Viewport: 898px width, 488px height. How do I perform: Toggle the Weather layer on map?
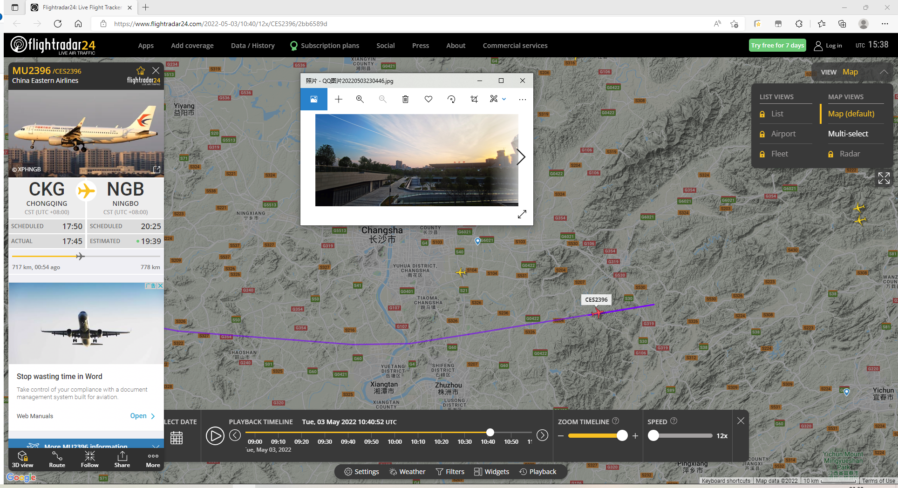tap(408, 472)
